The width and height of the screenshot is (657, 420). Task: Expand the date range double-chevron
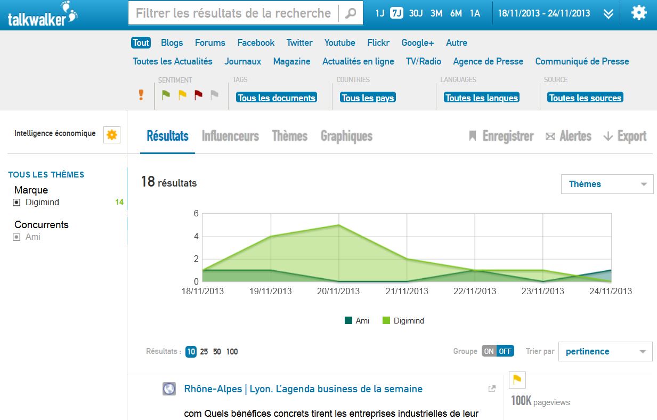(609, 14)
